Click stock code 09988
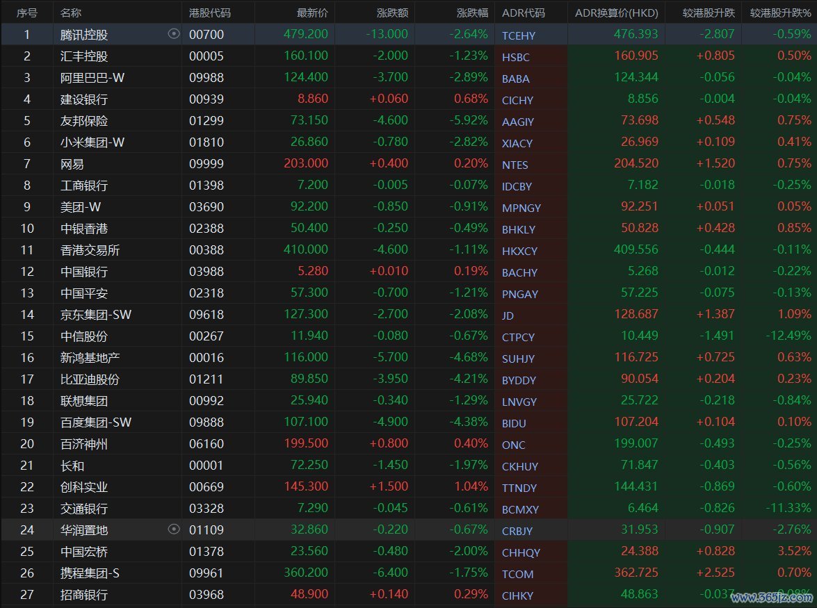This screenshot has width=817, height=608. click(207, 78)
